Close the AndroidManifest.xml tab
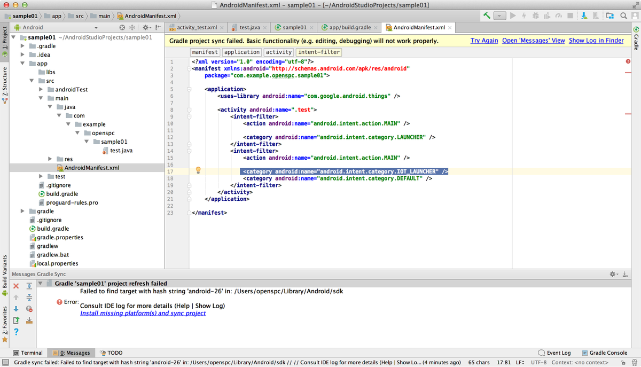Screen dimensions: 641x367 coord(450,27)
